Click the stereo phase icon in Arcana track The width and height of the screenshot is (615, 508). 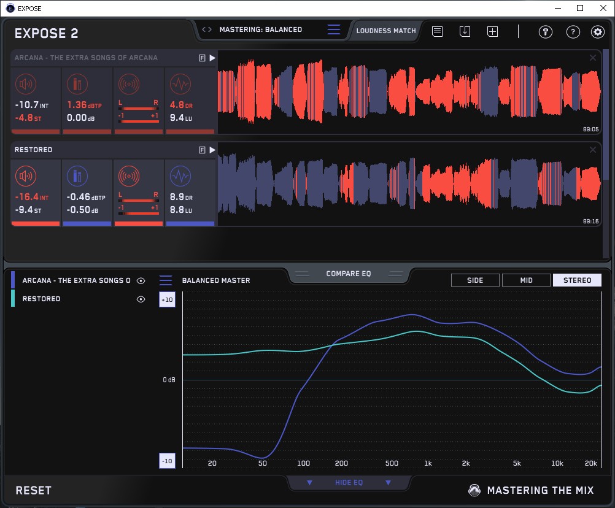click(129, 84)
